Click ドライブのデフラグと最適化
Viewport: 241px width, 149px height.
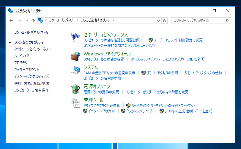click(102, 106)
